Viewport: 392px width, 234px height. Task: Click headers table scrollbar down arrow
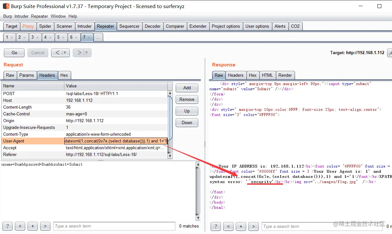[170, 156]
